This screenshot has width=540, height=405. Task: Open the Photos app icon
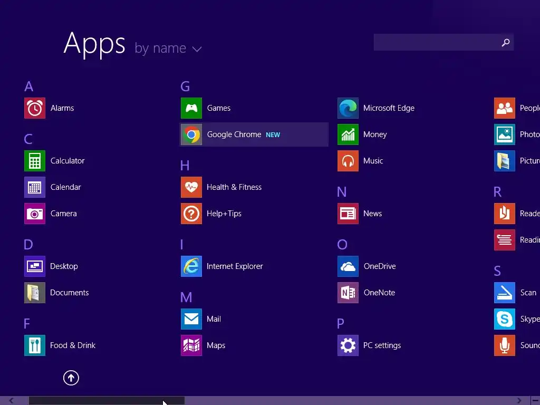tap(505, 134)
